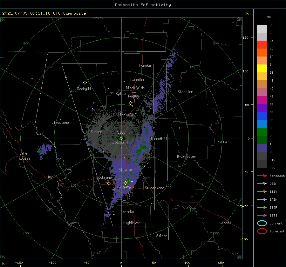Screen dimensions: 286x267
Task: Click the Hanna city label
Action: tap(222, 142)
